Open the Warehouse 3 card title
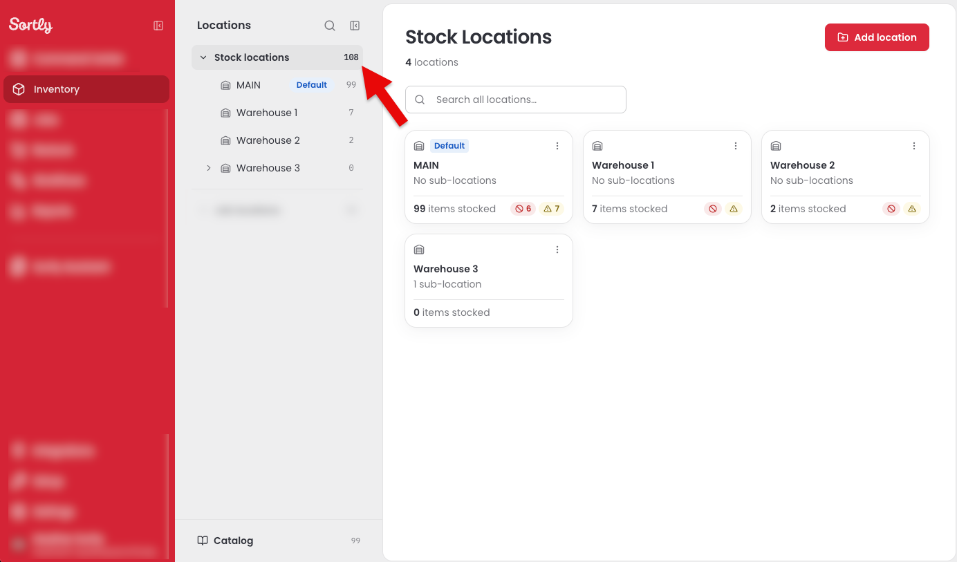 pos(446,269)
